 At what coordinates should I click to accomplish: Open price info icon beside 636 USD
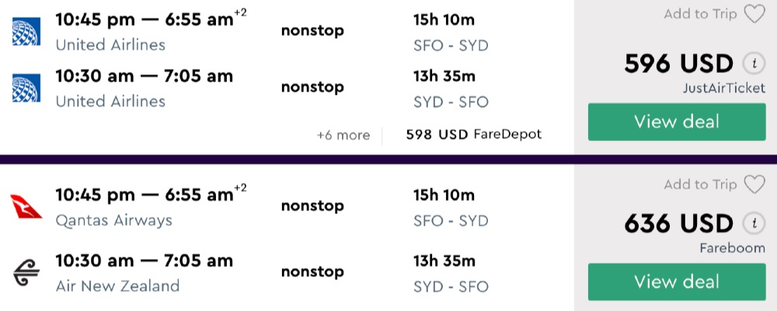point(751,224)
